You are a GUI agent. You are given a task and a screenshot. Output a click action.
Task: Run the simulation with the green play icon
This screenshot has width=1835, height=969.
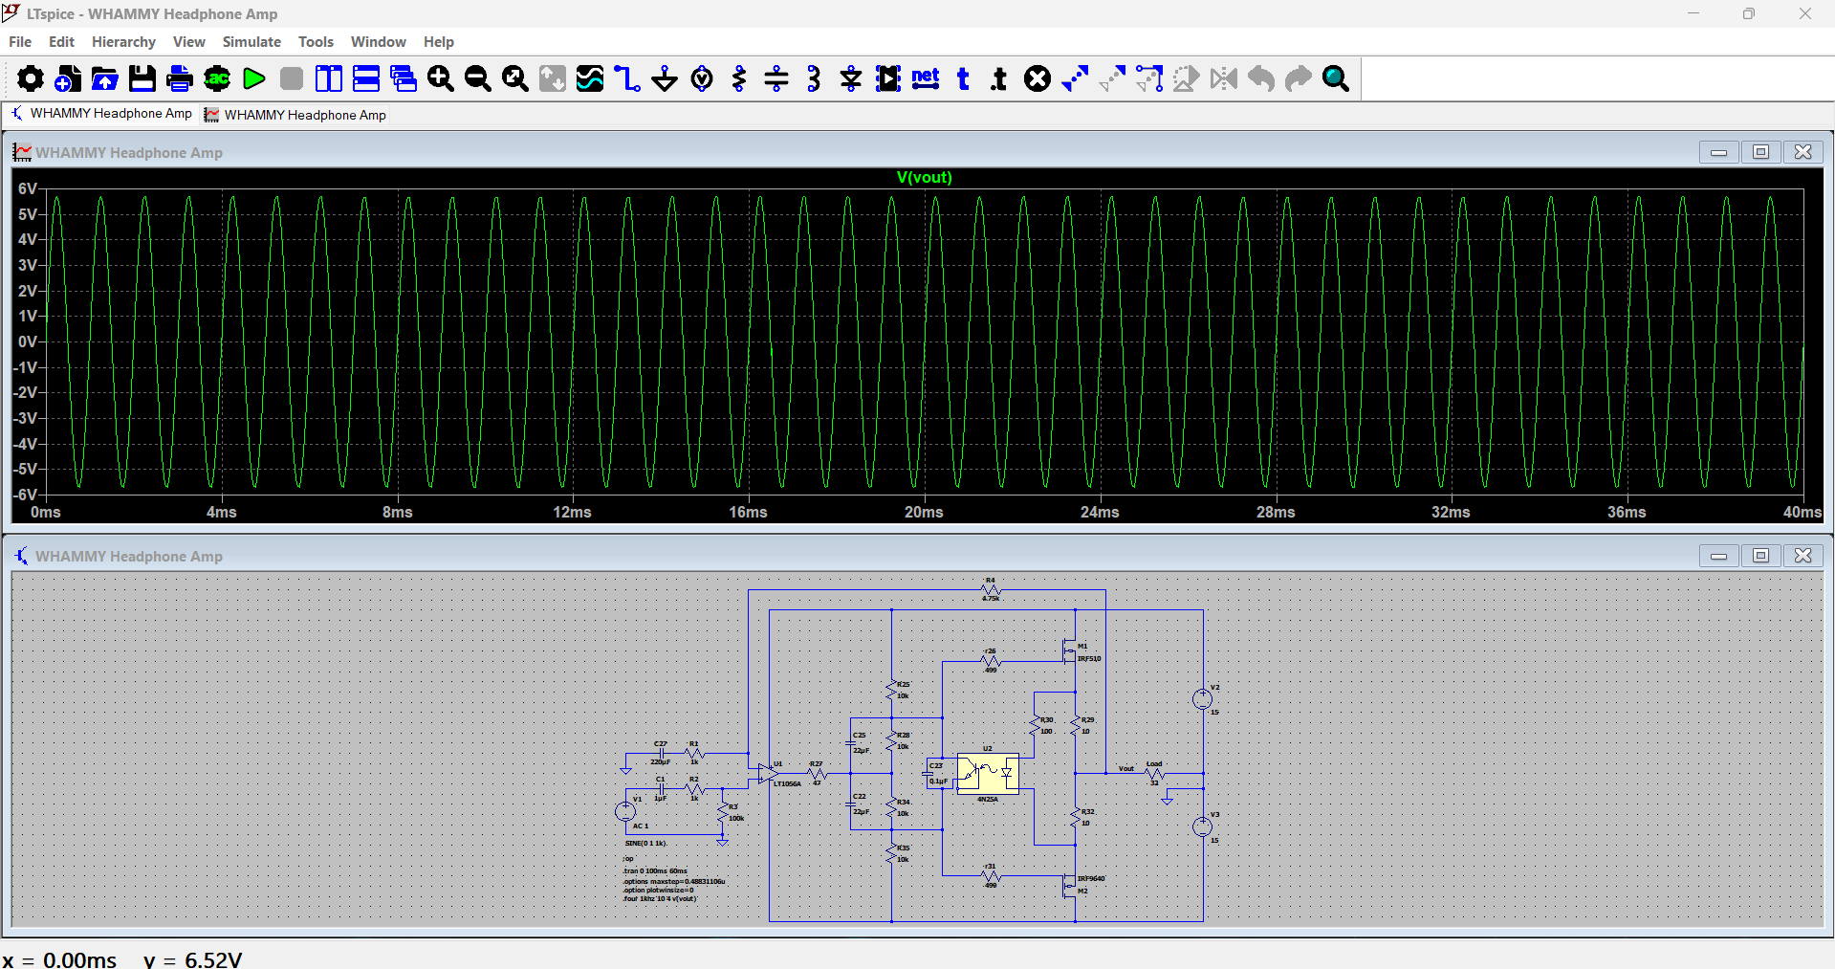point(254,78)
